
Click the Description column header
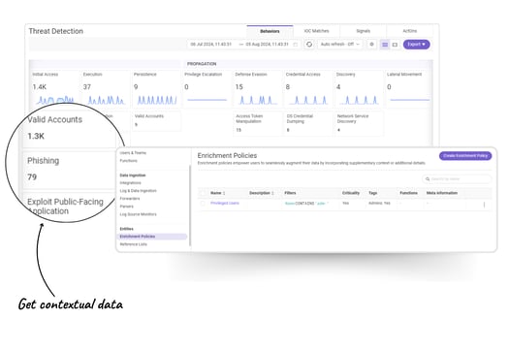(260, 193)
